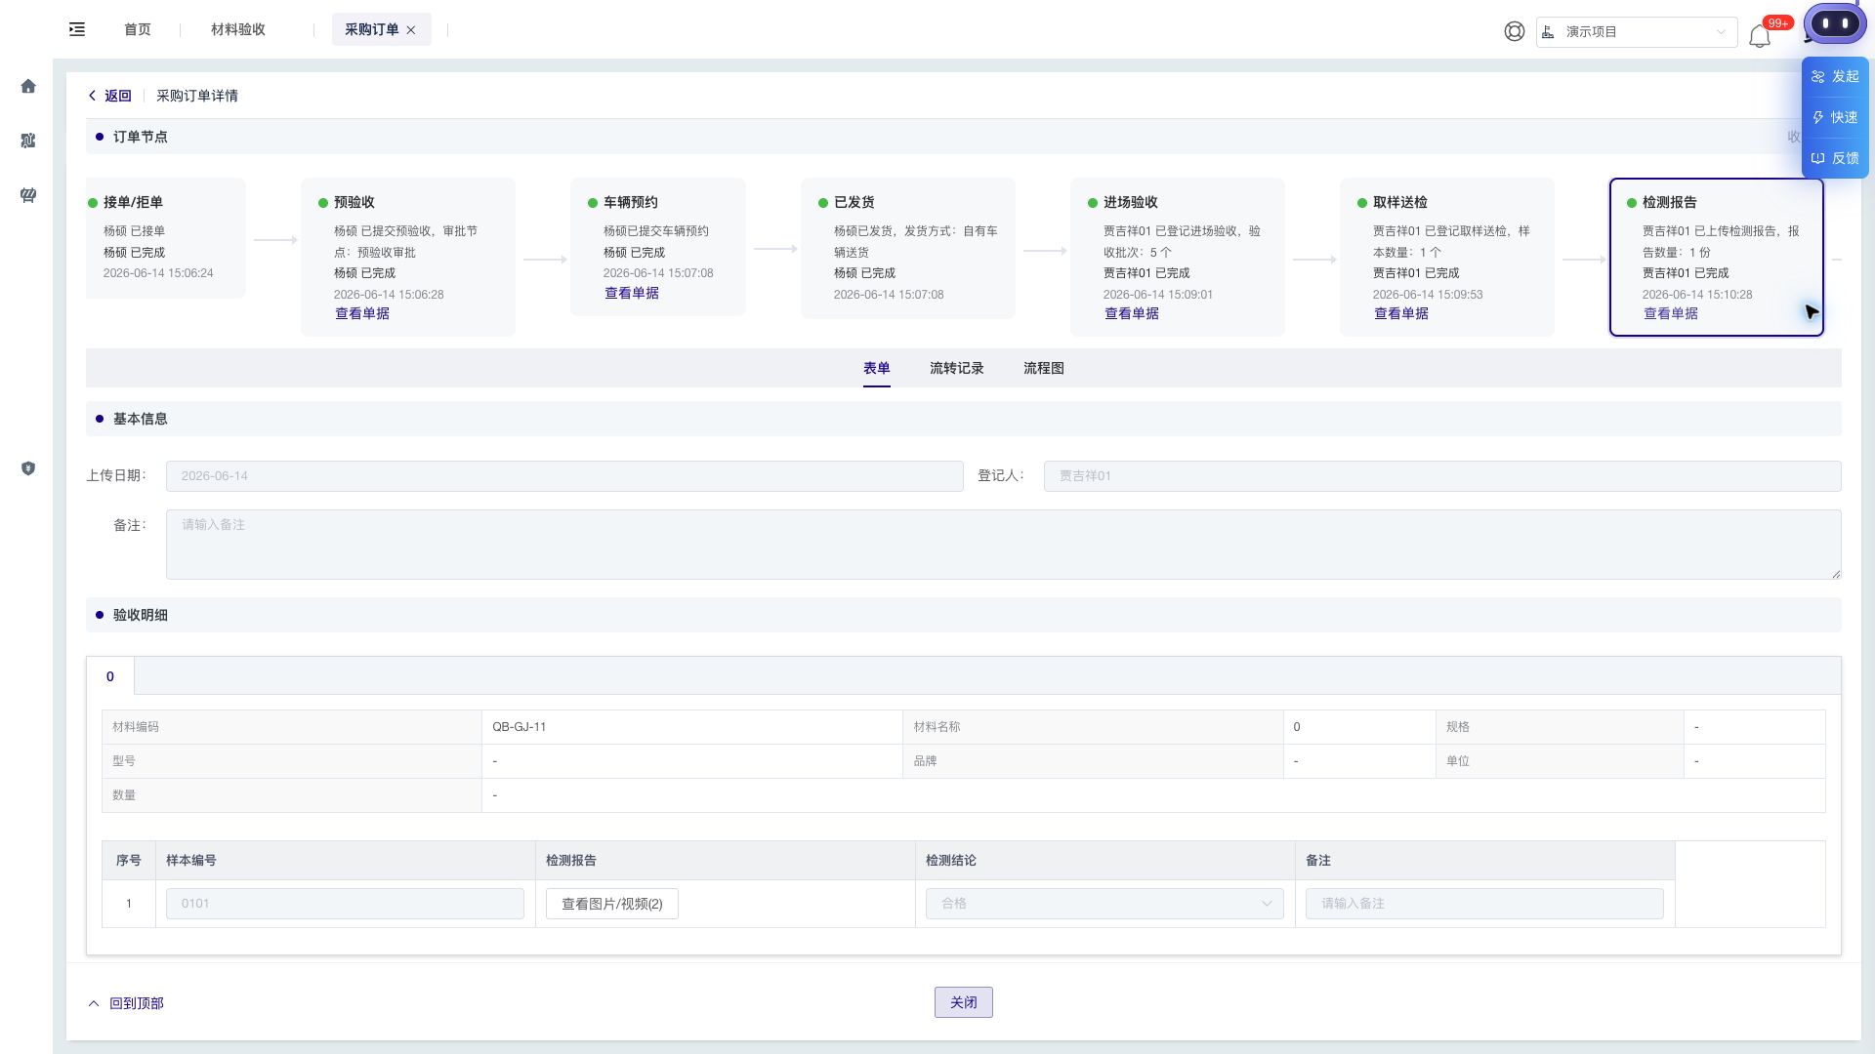The width and height of the screenshot is (1875, 1054).
Task: Click the second left sidebar module icon
Action: [x=28, y=141]
